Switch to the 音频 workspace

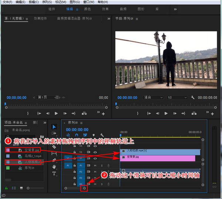coord(123,9)
